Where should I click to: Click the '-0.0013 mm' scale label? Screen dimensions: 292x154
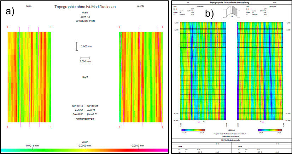(x=32, y=146)
